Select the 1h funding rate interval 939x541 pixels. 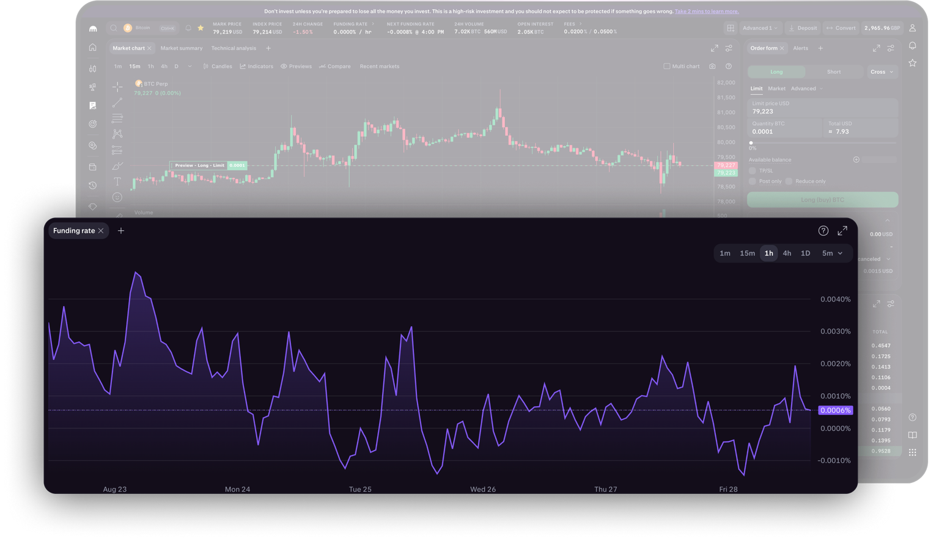coord(769,253)
